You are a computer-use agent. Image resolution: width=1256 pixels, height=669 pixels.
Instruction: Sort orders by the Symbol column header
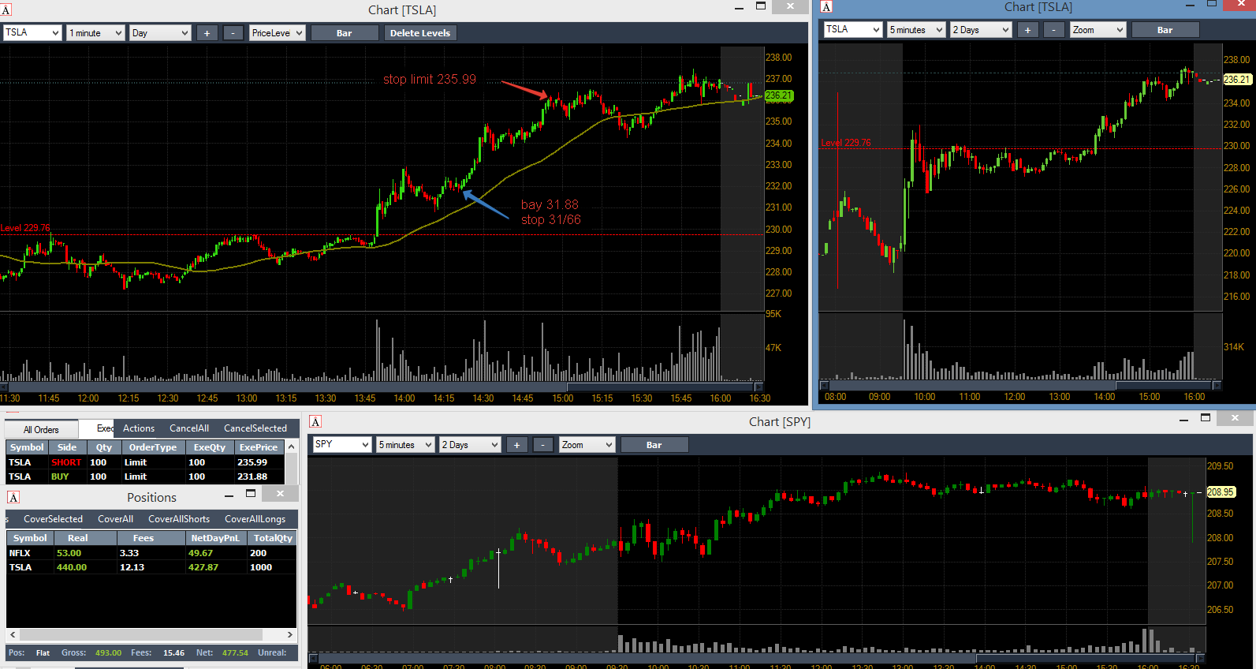tap(27, 447)
